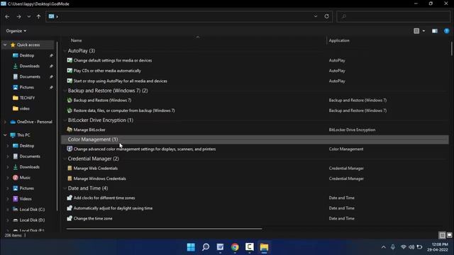Sort by the Name column header
This screenshot has height=255, width=454.
(77, 40)
